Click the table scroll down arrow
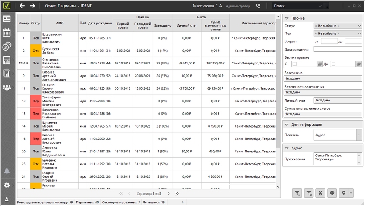The width and height of the screenshot is (365, 206). (278, 187)
